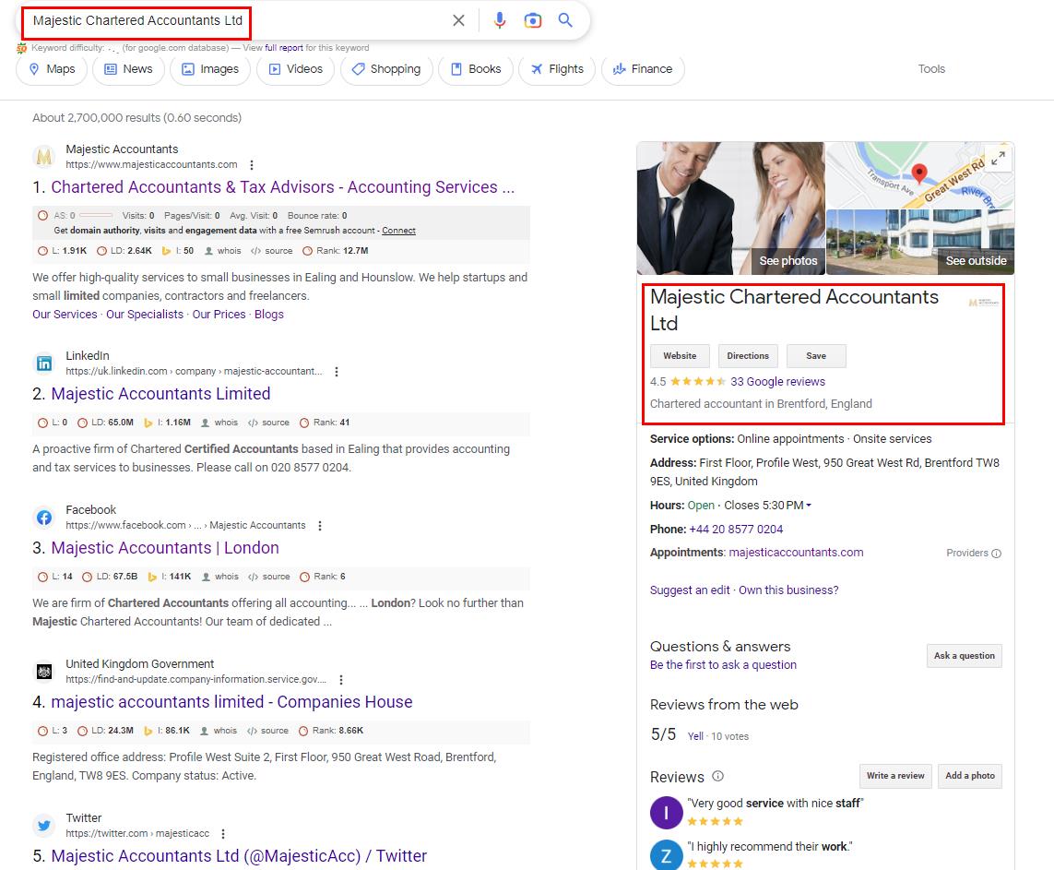The image size is (1054, 870).
Task: Switch to the Books tab
Action: 476,69
